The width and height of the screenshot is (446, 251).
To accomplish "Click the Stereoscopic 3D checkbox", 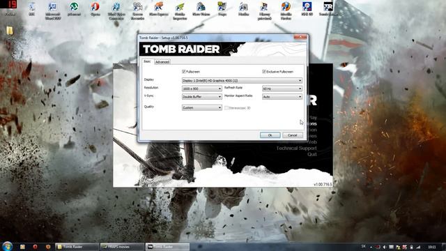I will click(x=226, y=108).
